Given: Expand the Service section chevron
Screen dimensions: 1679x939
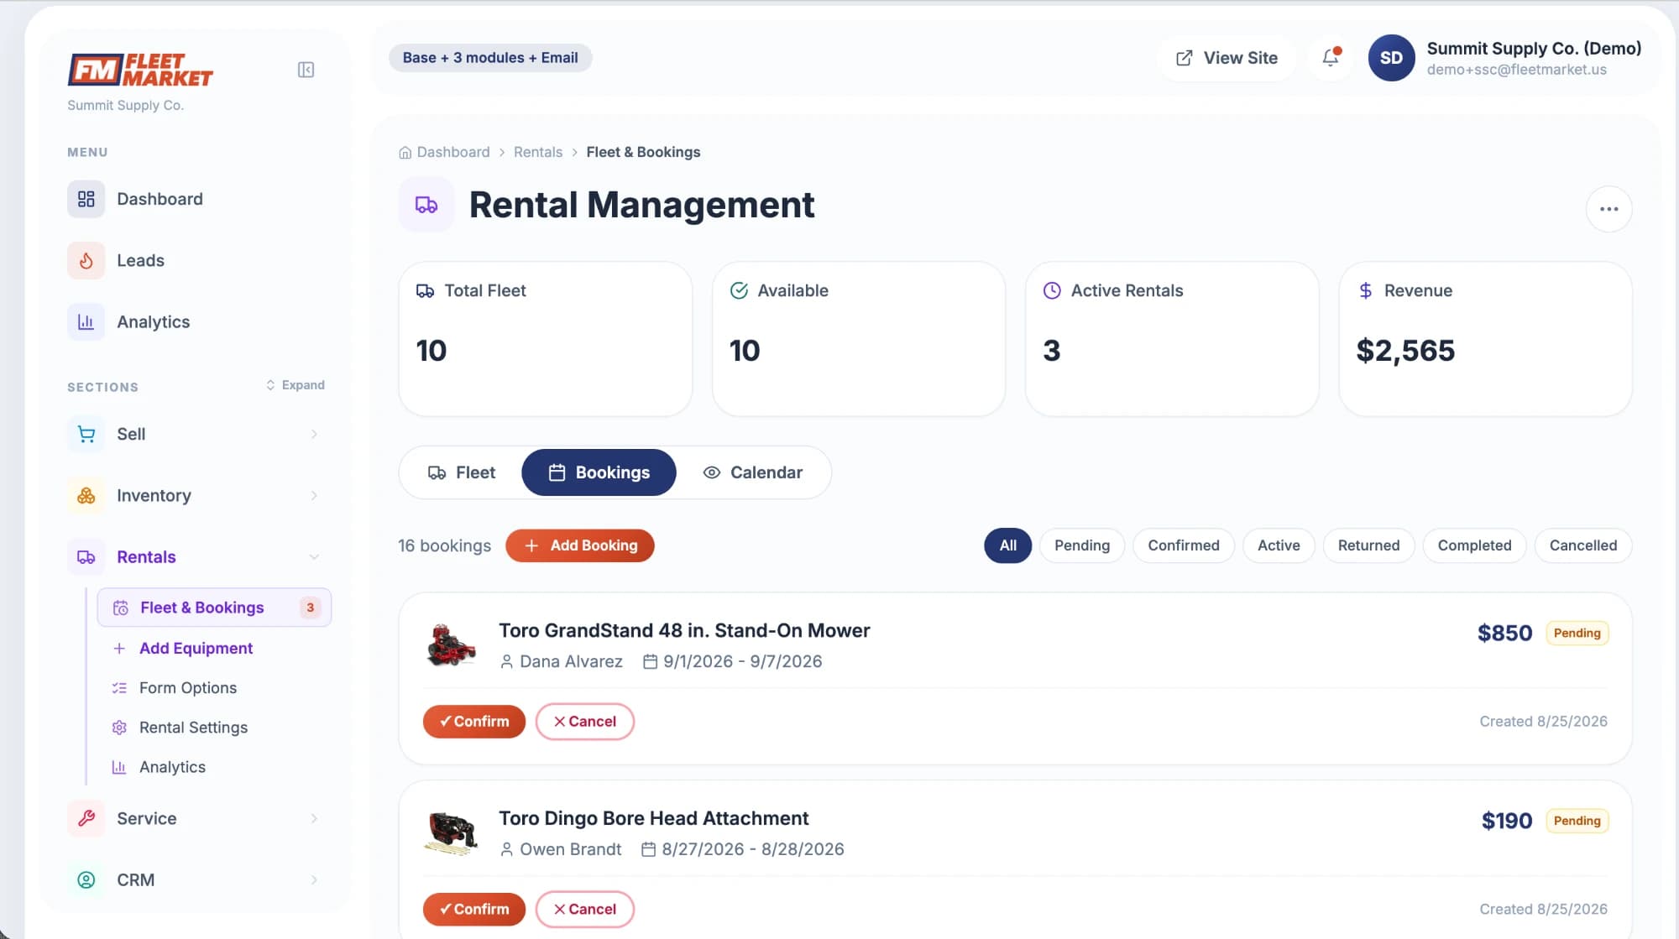Looking at the screenshot, I should coord(314,818).
